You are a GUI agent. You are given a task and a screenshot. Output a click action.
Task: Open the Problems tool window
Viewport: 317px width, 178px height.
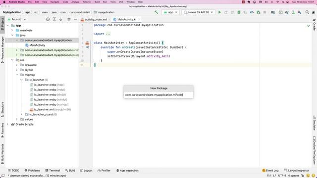click(32, 171)
